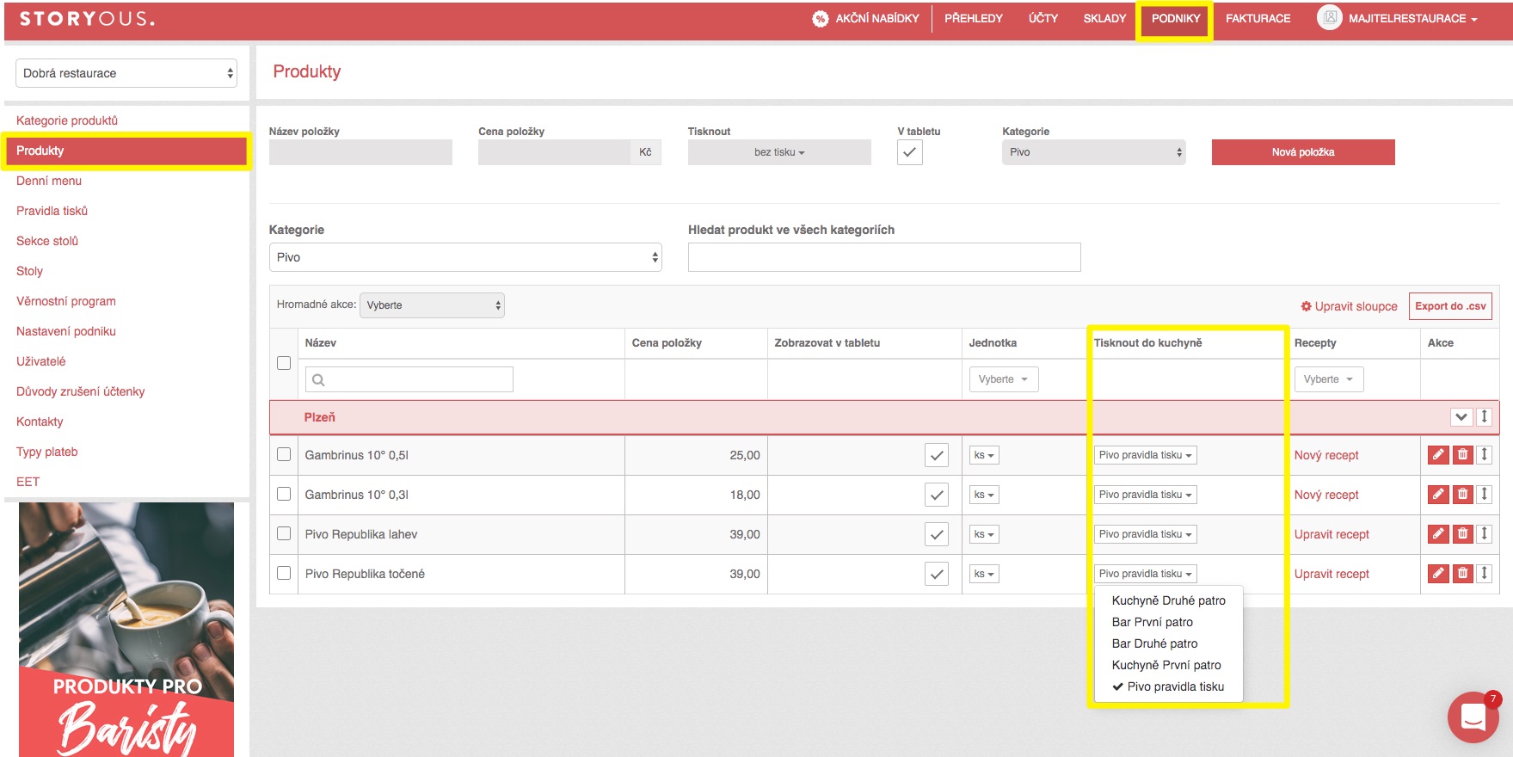Click the Nová položka button
This screenshot has width=1513, height=757.
1303,152
